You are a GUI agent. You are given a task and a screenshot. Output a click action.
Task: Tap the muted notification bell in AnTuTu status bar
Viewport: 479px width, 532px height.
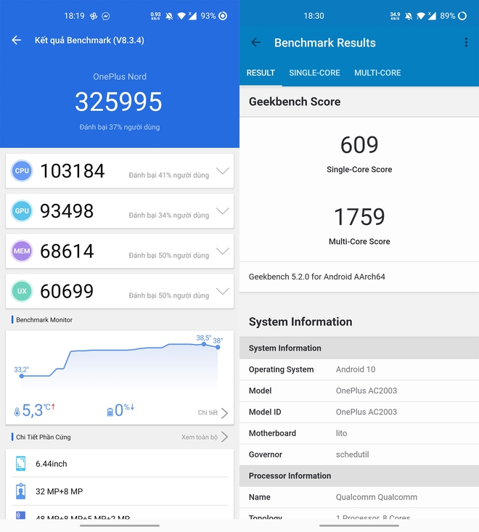point(169,16)
